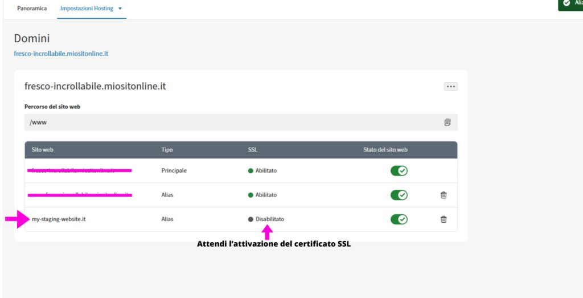This screenshot has width=583, height=298.
Task: Click the green checkmark icon at top right
Action: (x=566, y=3)
